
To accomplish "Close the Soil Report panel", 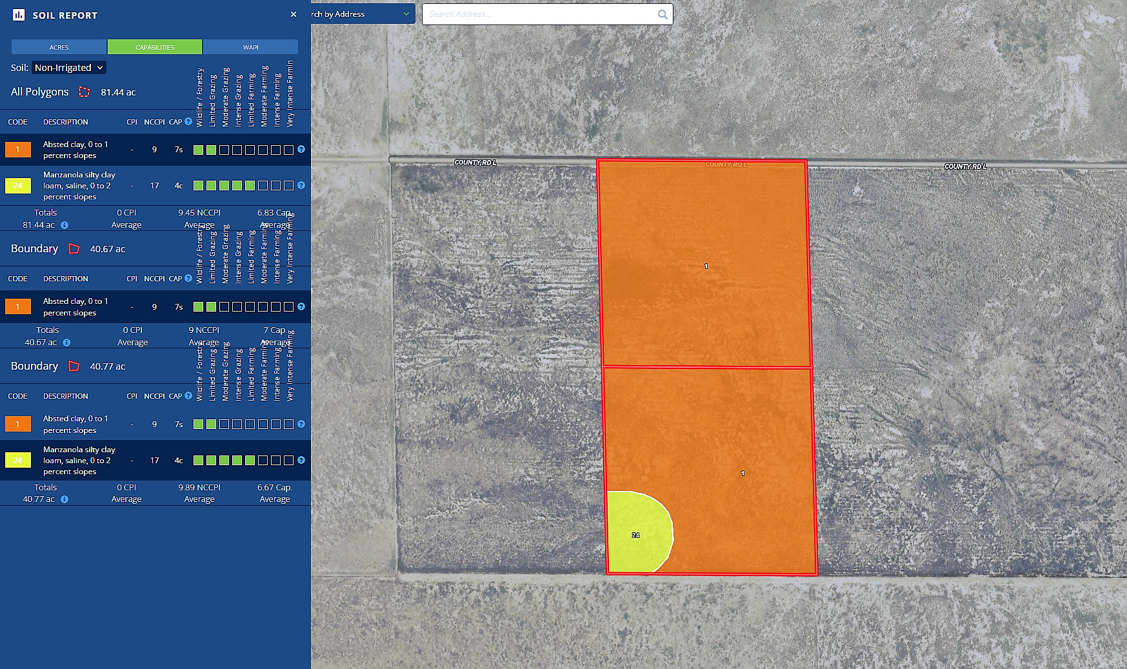I will click(x=294, y=14).
